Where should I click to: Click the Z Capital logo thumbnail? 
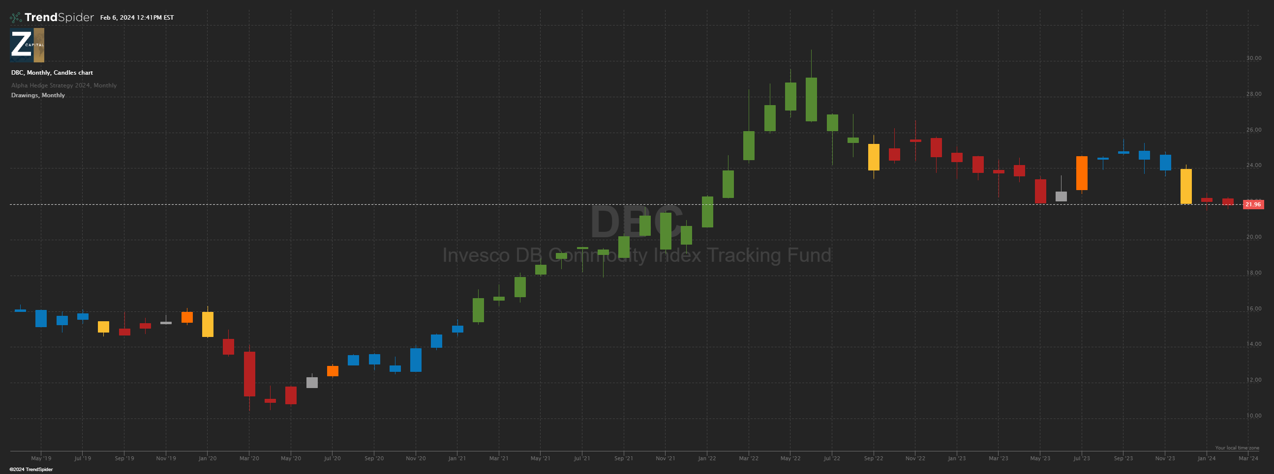pos(27,45)
